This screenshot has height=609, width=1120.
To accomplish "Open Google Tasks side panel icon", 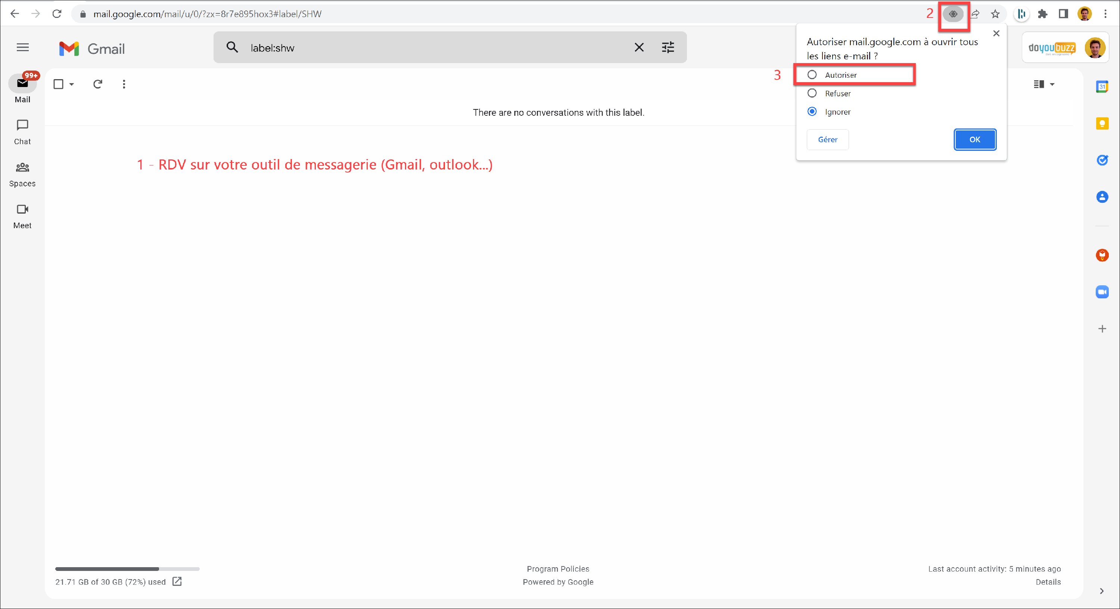I will click(x=1102, y=160).
